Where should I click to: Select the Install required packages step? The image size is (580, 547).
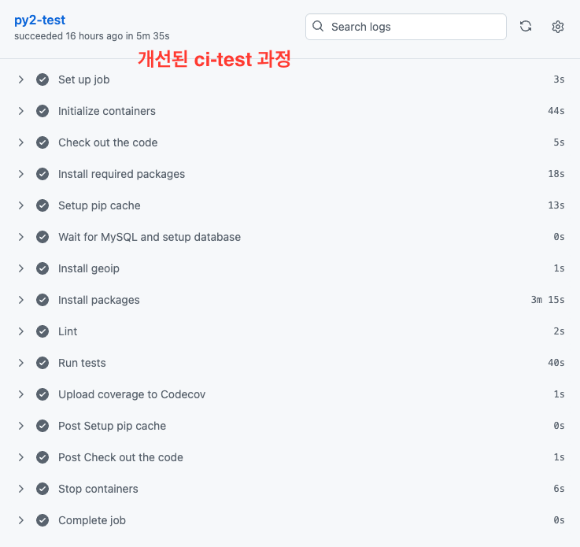[121, 174]
